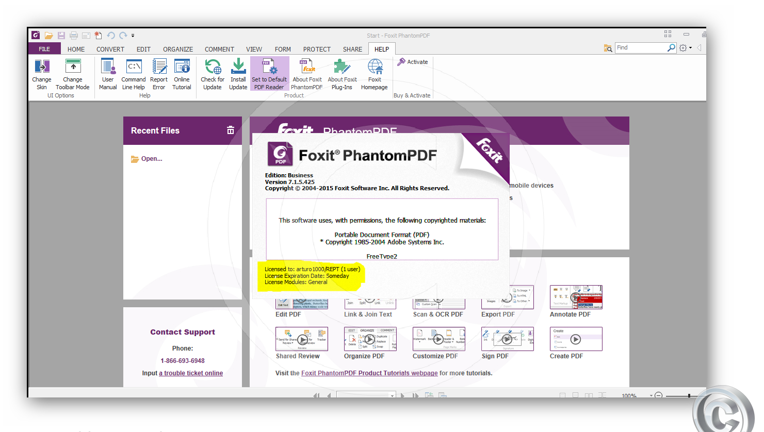Open the Annotate PDF tutorial thumbnail

pos(576,297)
